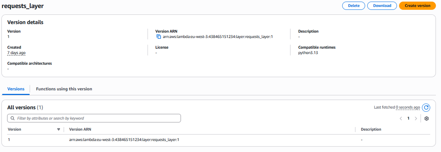The width and height of the screenshot is (441, 152).
Task: Sort by Version using the triangle arrow
Action: pyautogui.click(x=58, y=129)
